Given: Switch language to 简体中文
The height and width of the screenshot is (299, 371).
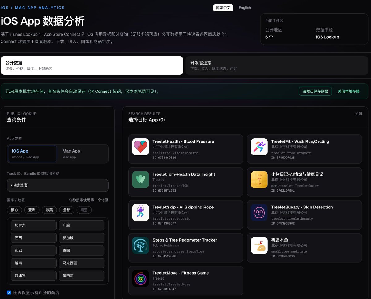Looking at the screenshot, I should 223,8.
